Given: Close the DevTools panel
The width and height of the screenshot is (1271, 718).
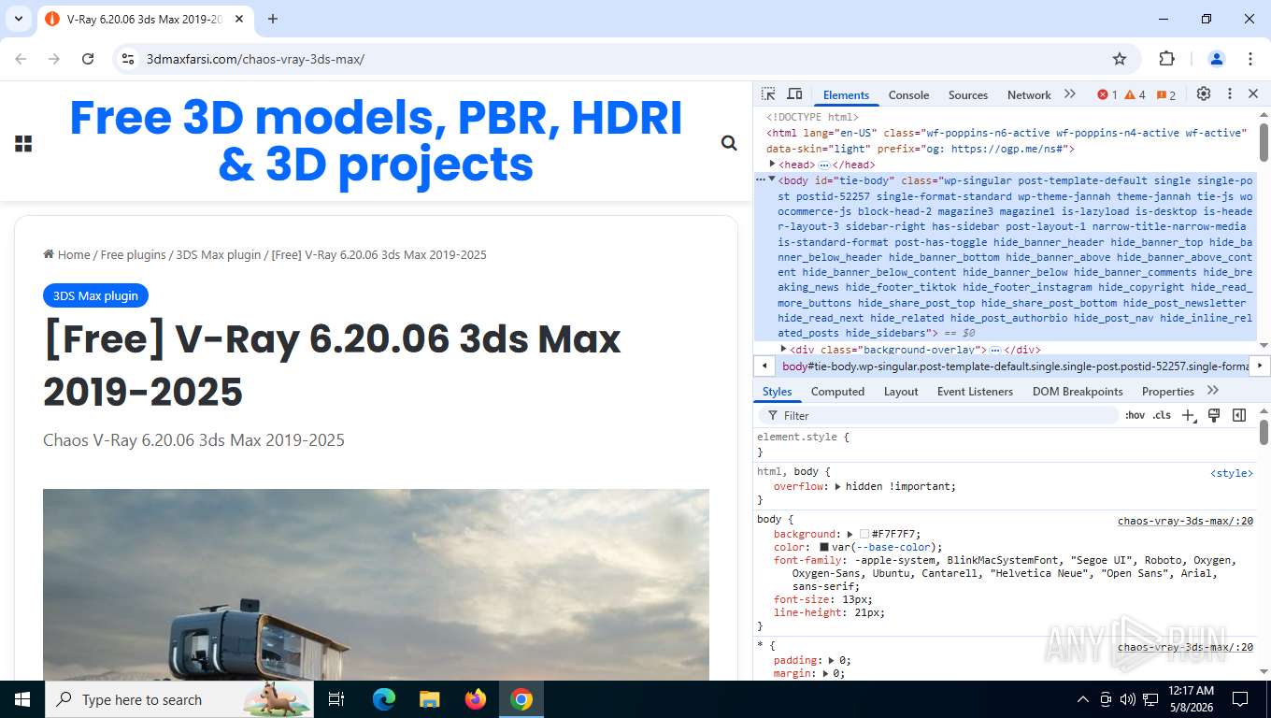Looking at the screenshot, I should (1253, 94).
